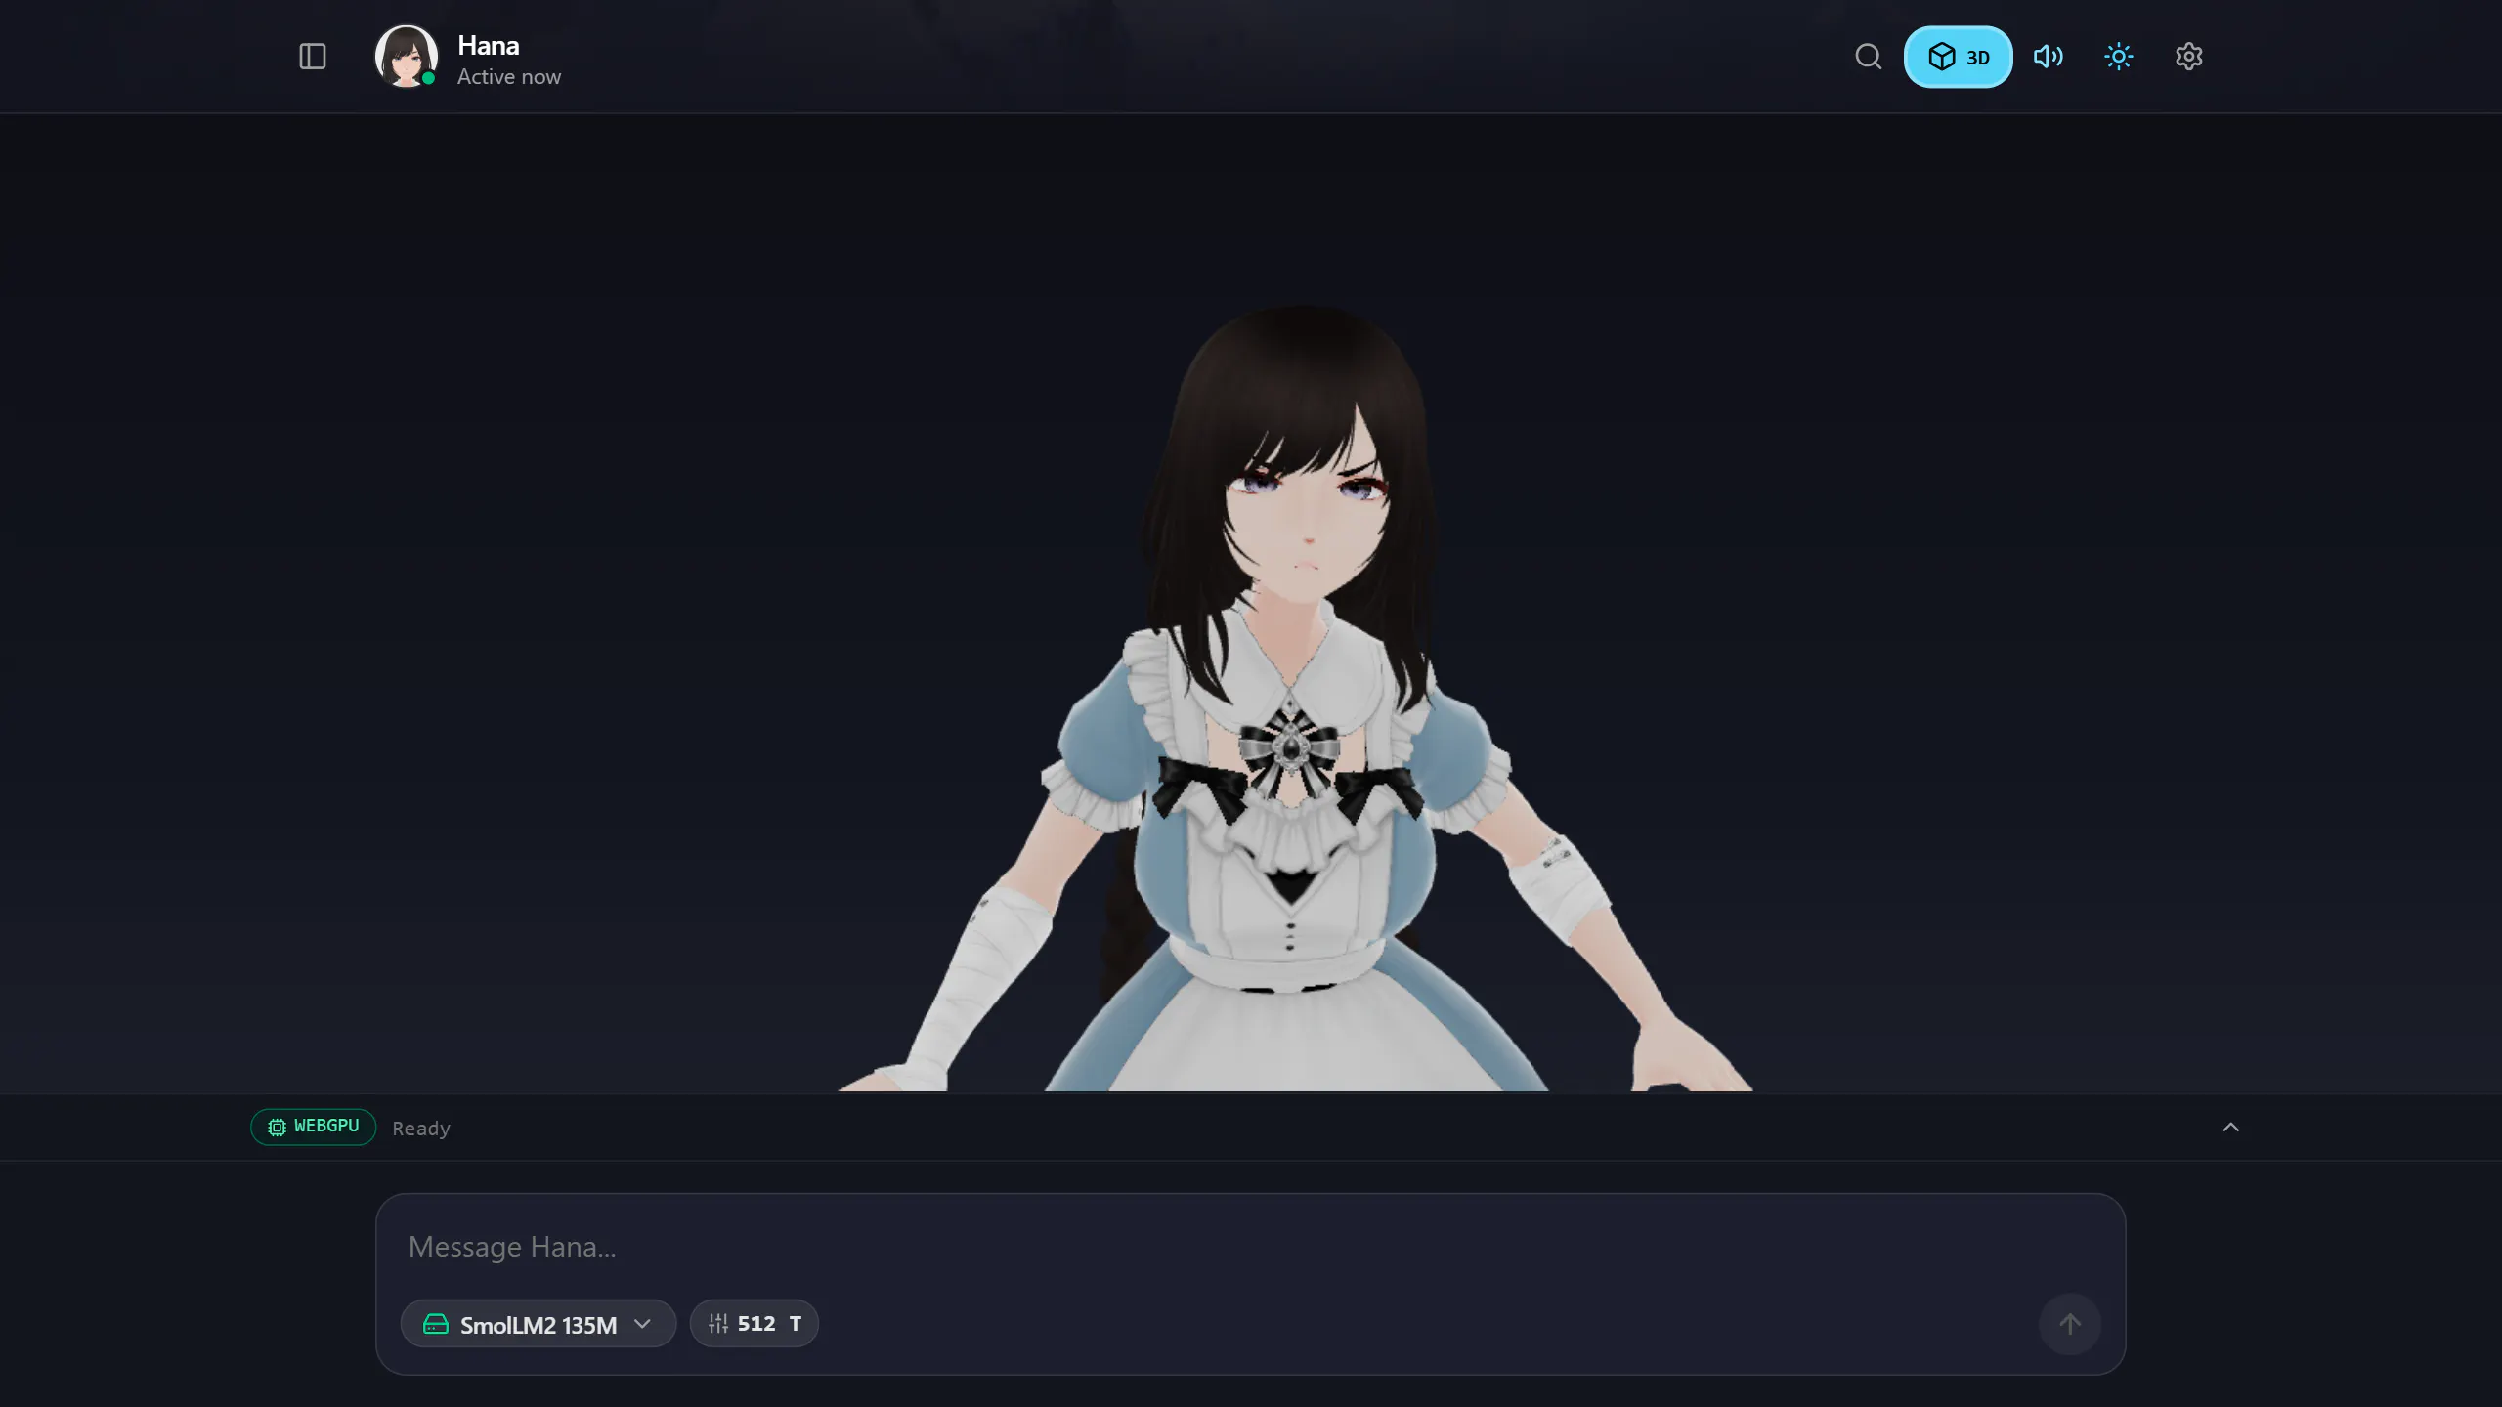Switch theme with the sun icon
The image size is (2502, 1407).
[2118, 57]
